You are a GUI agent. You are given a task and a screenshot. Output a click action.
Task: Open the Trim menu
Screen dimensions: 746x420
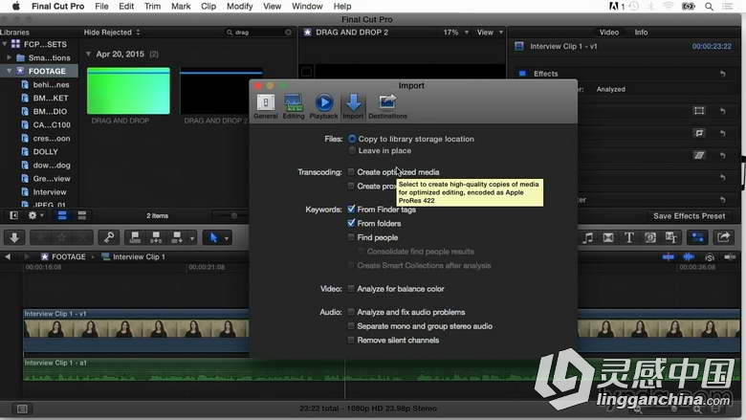click(x=152, y=6)
